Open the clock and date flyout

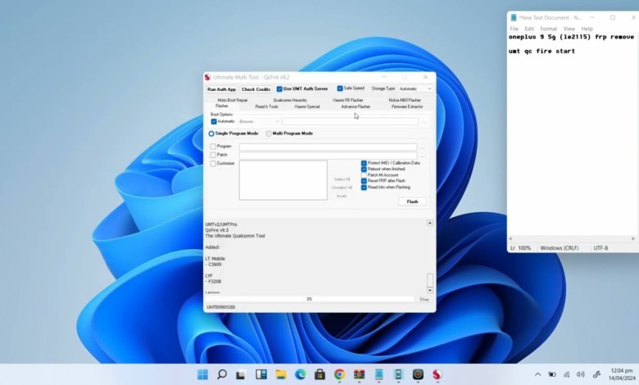point(622,374)
